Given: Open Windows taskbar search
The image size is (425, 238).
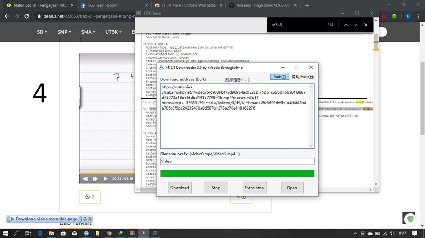Looking at the screenshot, I should [x=17, y=233].
